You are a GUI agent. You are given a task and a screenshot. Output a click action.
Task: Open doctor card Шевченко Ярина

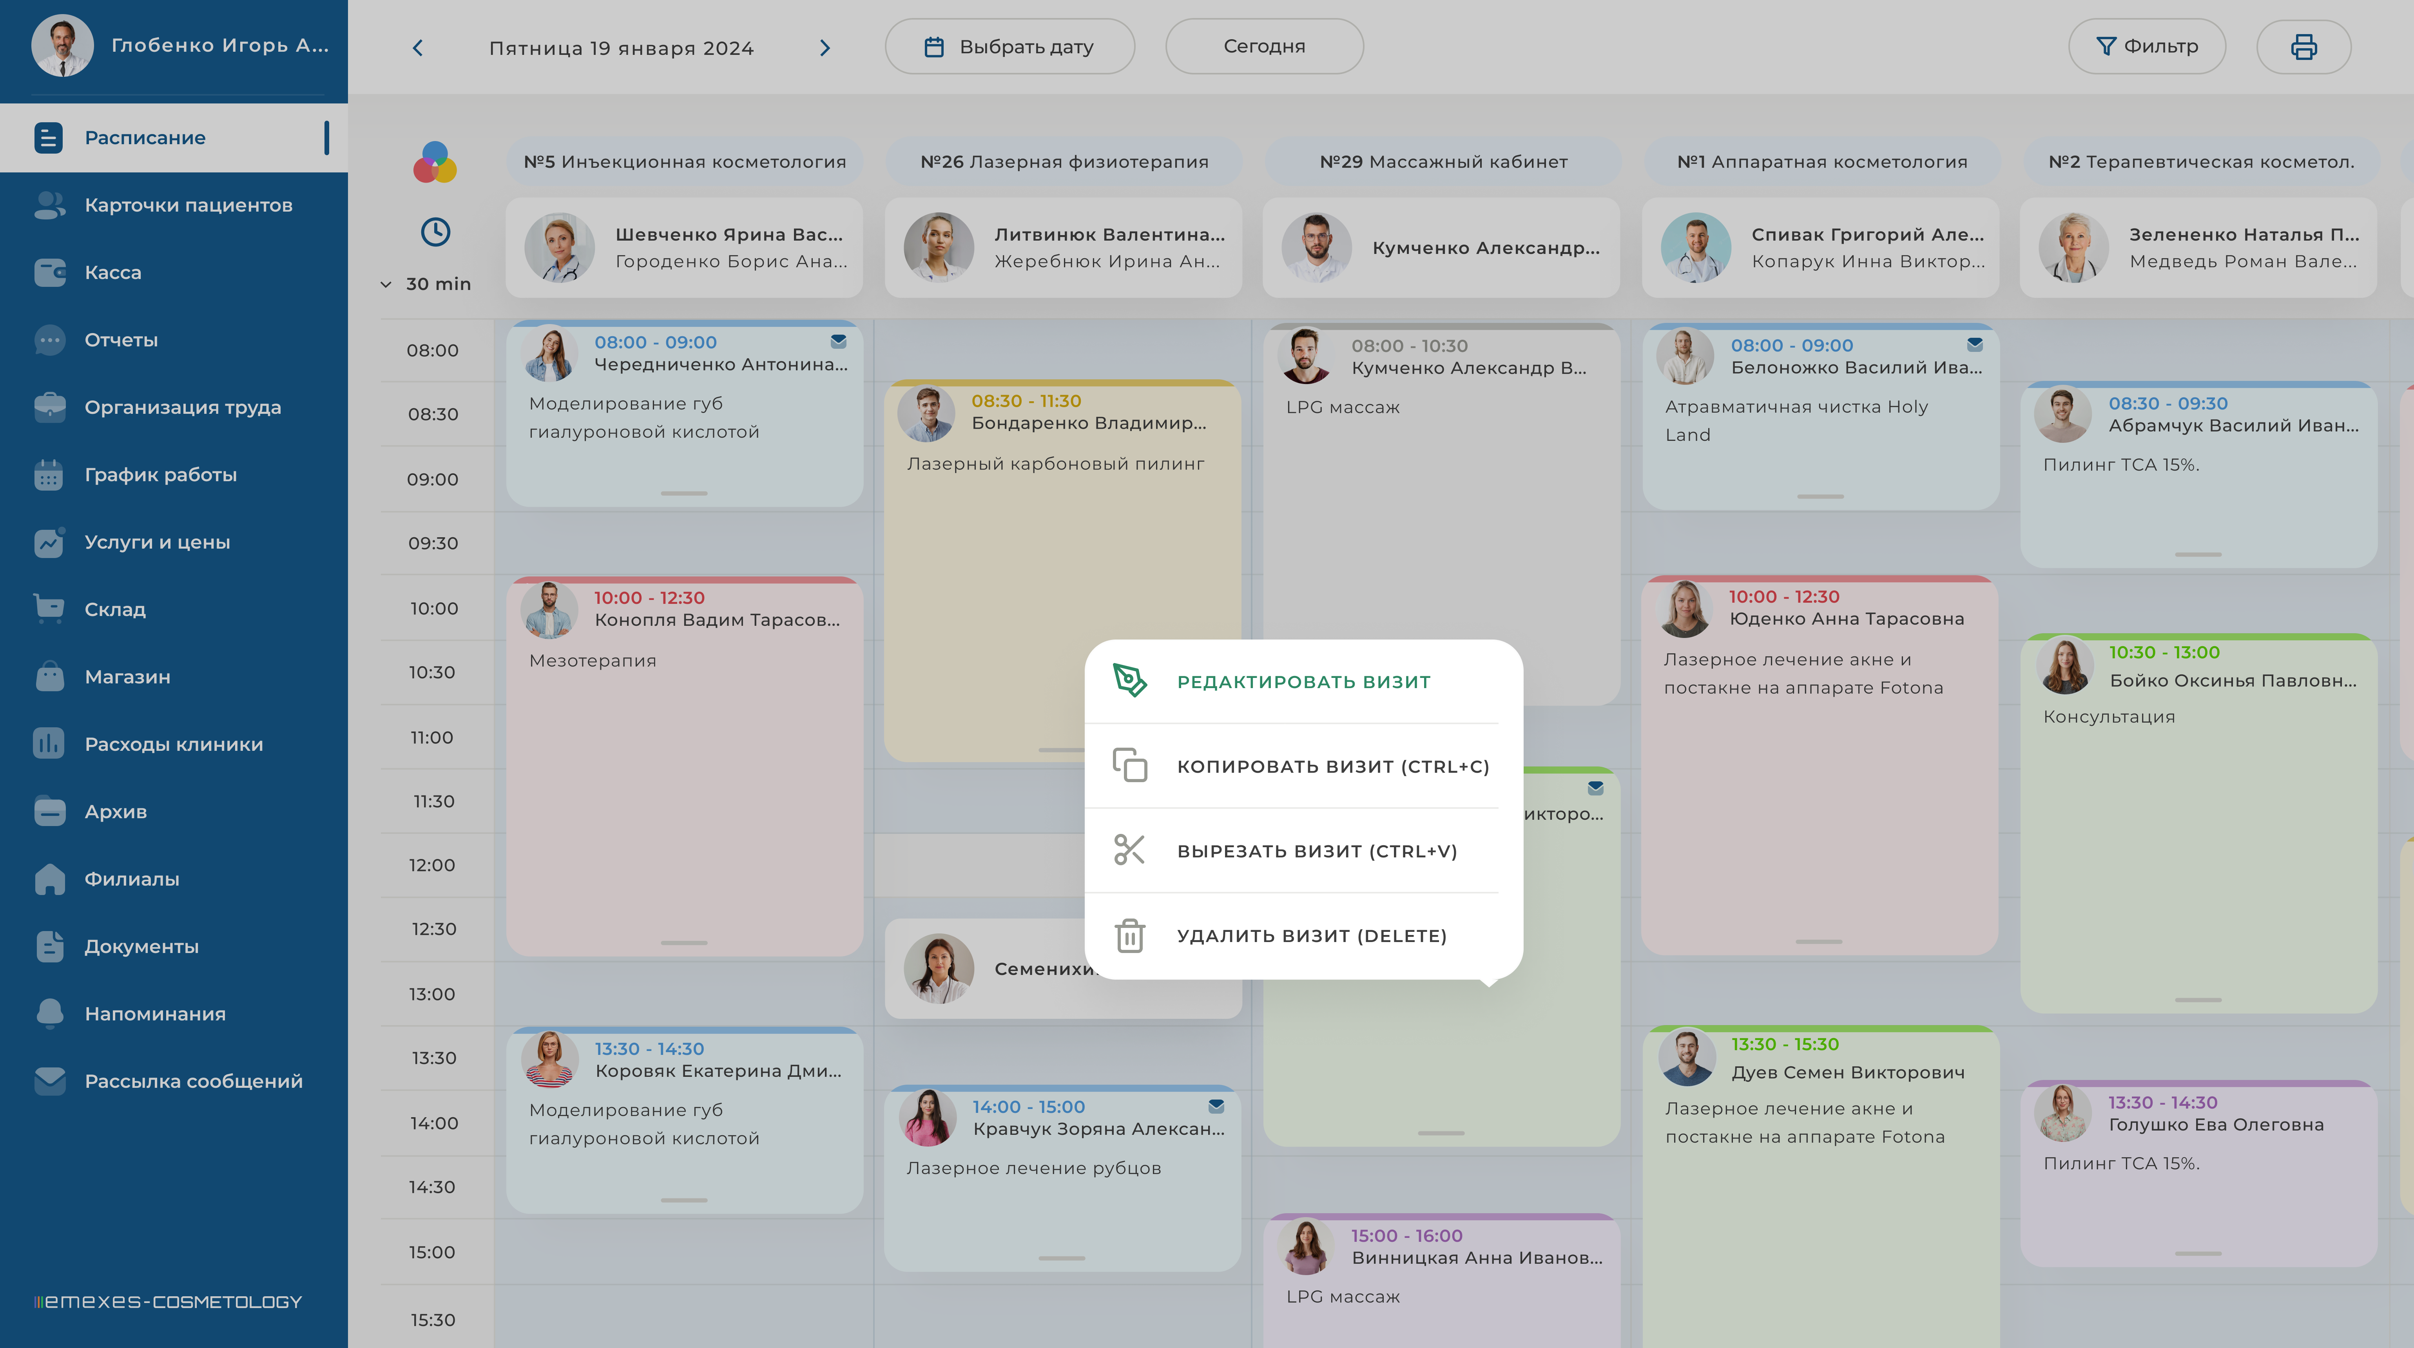pos(684,247)
